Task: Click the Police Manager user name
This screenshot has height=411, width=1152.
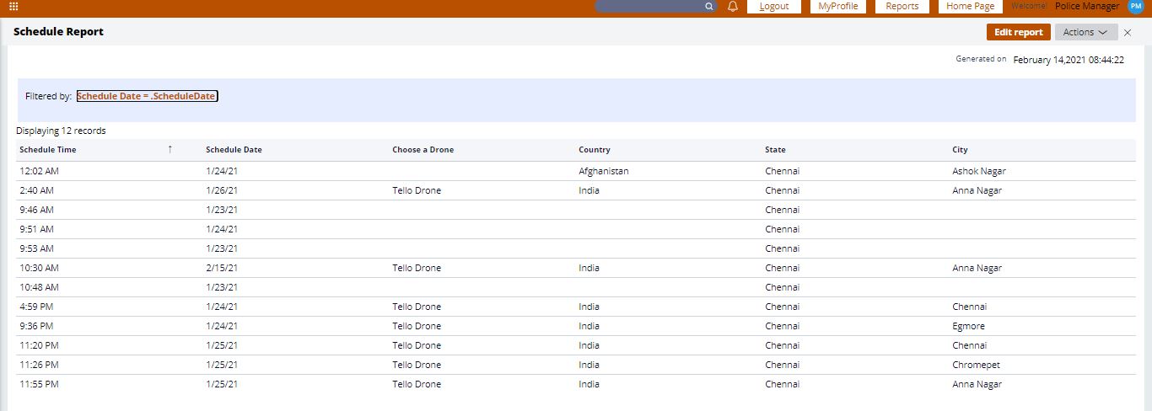Action: coord(1087,6)
